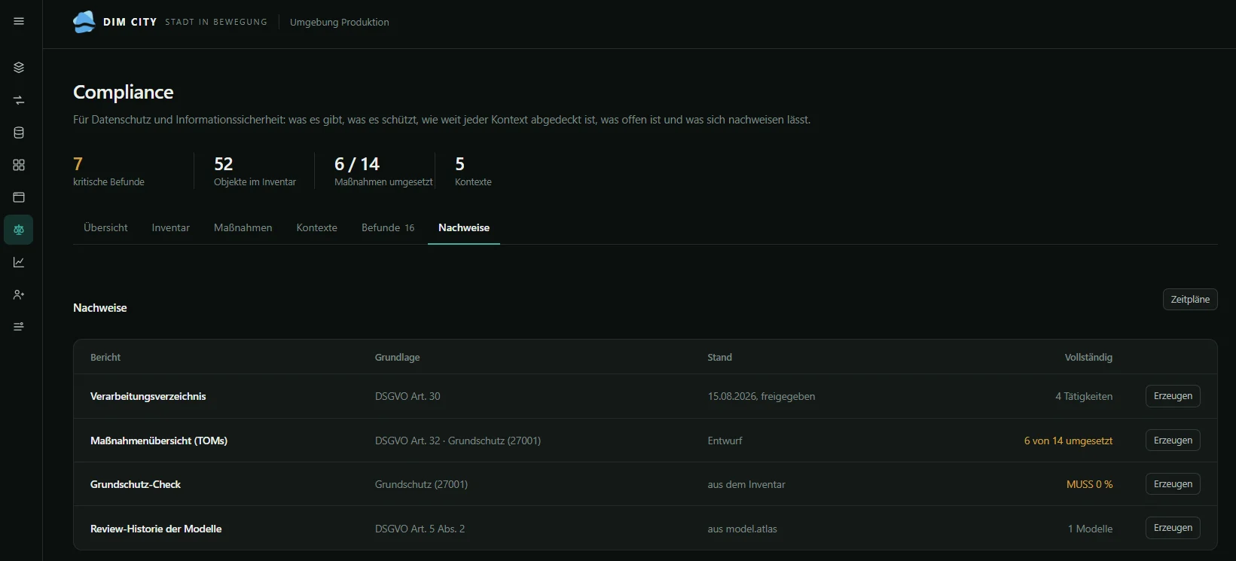Click the Umgebung Produktion label in header
The width and height of the screenshot is (1236, 561).
pos(340,22)
